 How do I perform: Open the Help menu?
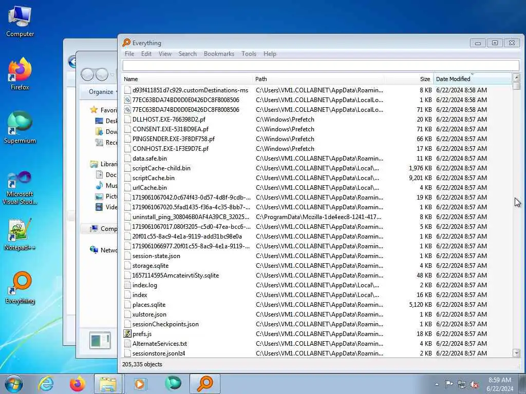point(270,53)
